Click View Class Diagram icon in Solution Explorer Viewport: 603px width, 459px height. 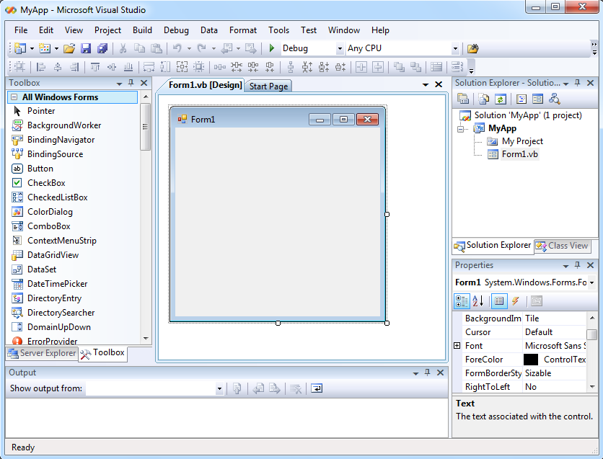click(554, 99)
